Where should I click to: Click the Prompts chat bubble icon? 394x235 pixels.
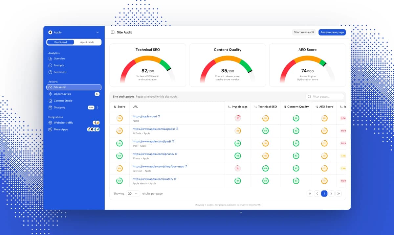50,65
